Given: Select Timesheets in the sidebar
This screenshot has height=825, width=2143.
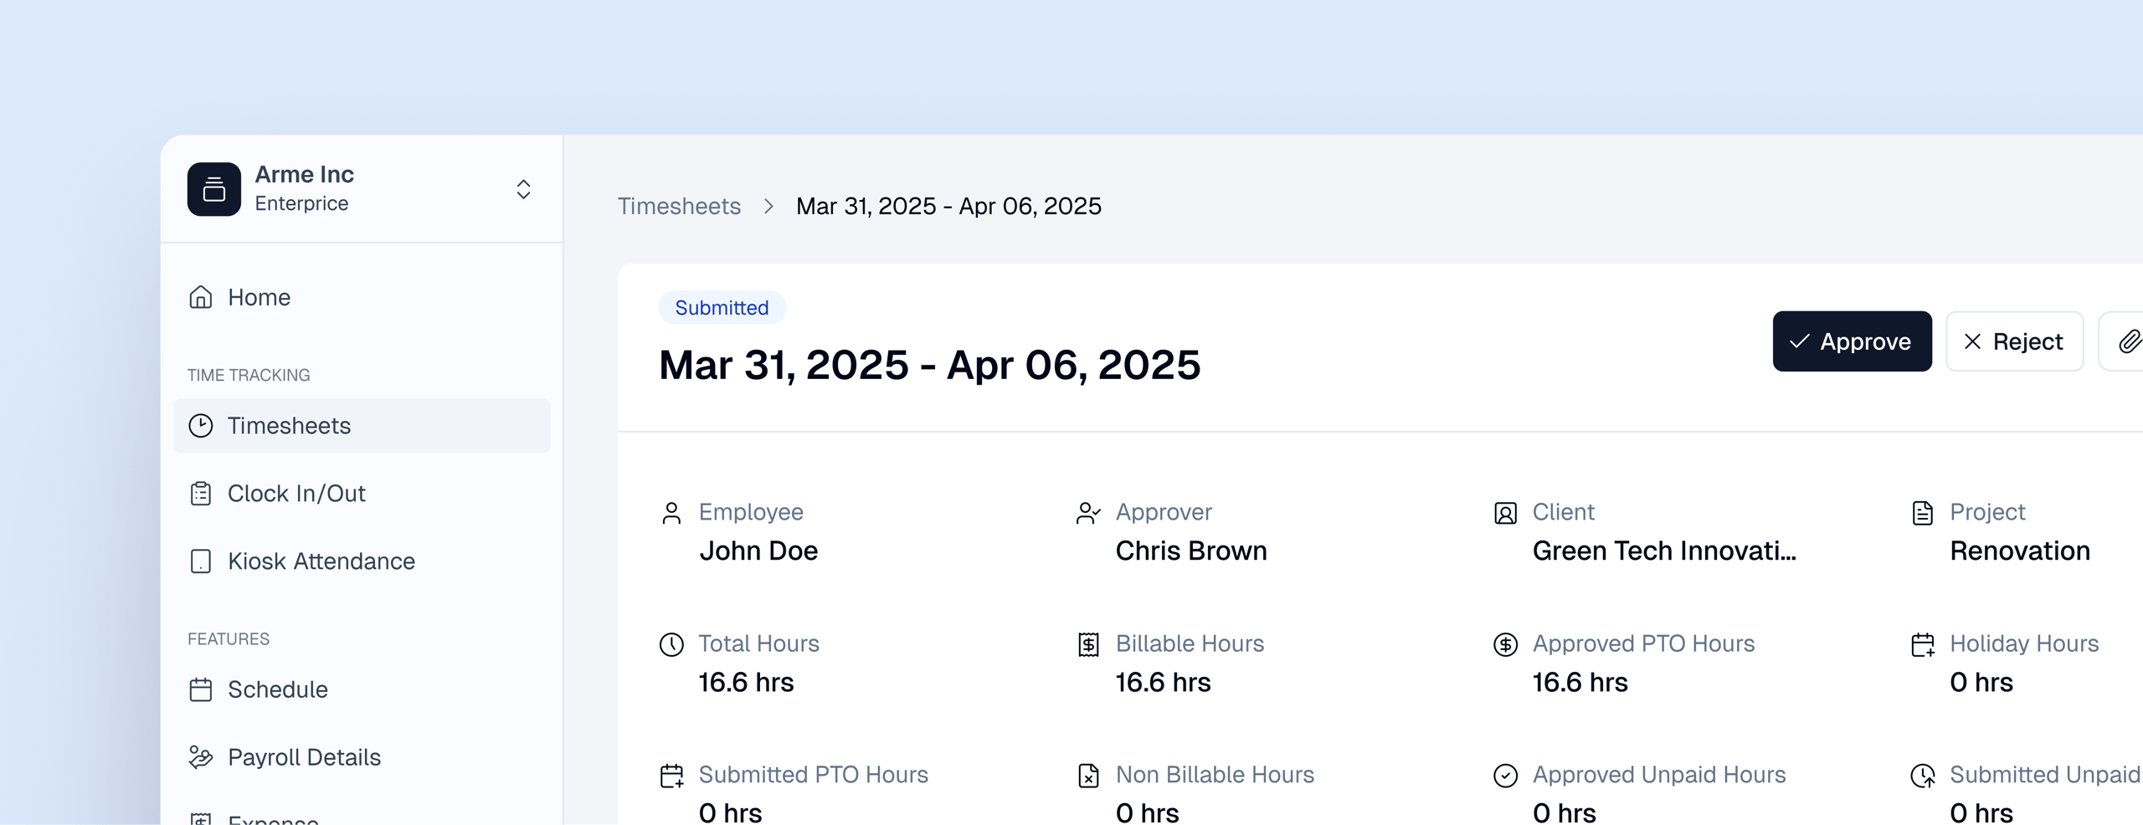Looking at the screenshot, I should [289, 426].
